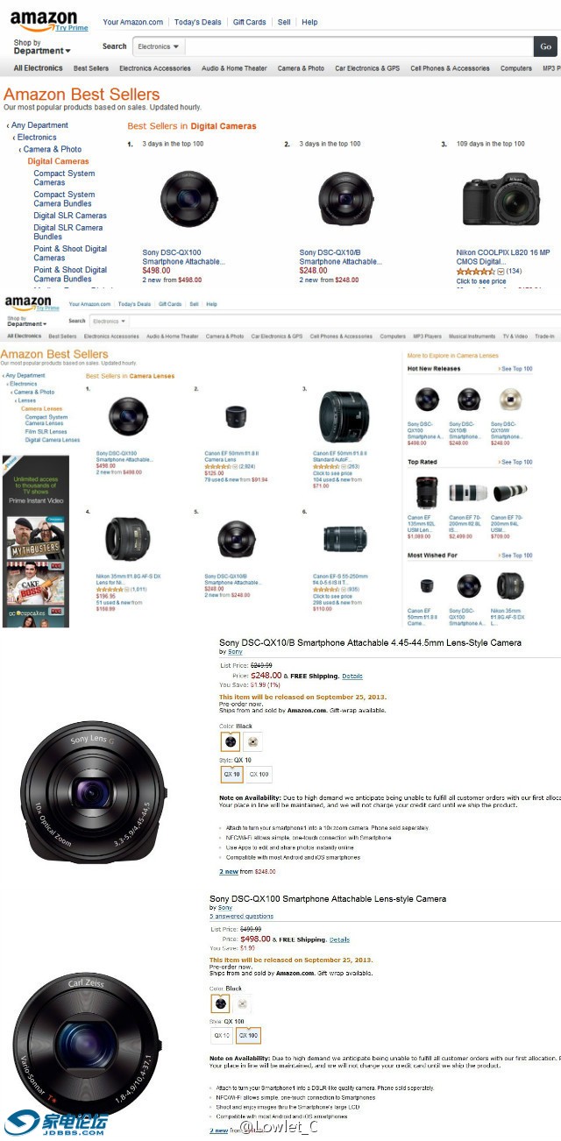Choose the QX 100 style on QX10 page

pyautogui.click(x=259, y=774)
